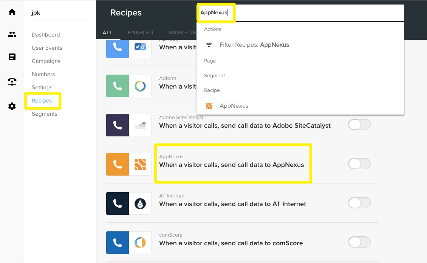The image size is (427, 263).
Task: Click the Recipes page heading
Action: pos(126,13)
